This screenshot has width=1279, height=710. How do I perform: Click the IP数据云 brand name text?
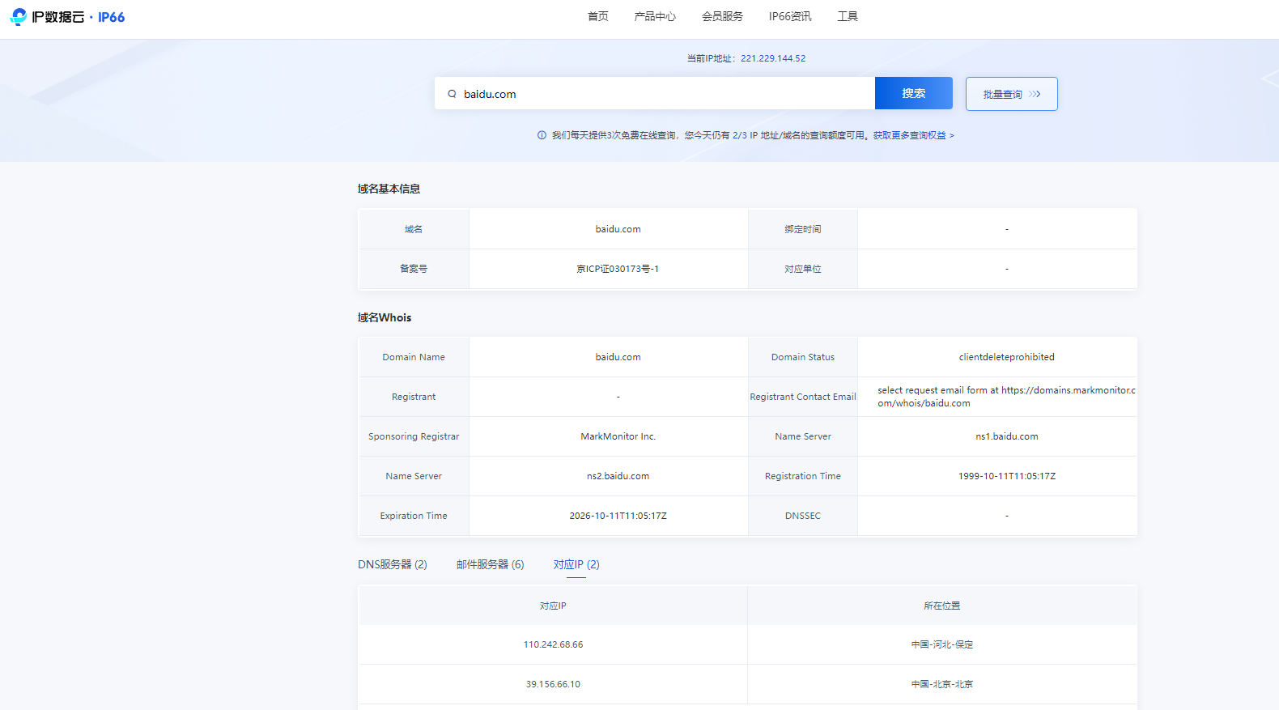tap(58, 17)
